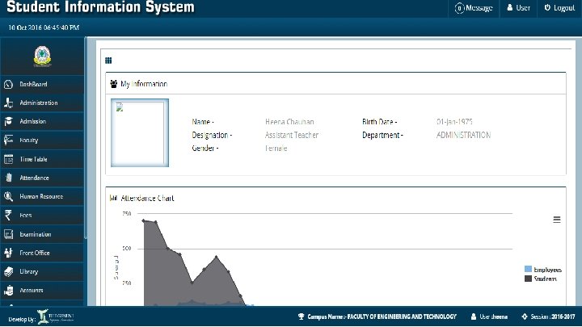Screen dimensions: 582x327
Task: Click the Campus Name footer text
Action: [x=382, y=317]
